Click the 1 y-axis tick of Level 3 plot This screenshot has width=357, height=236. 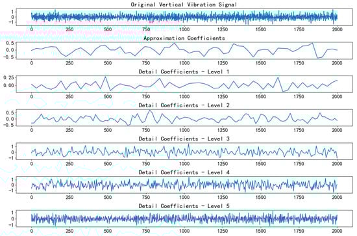(12, 146)
